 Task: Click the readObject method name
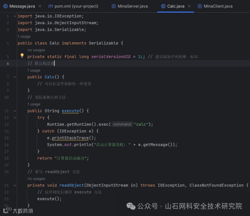click(71, 185)
